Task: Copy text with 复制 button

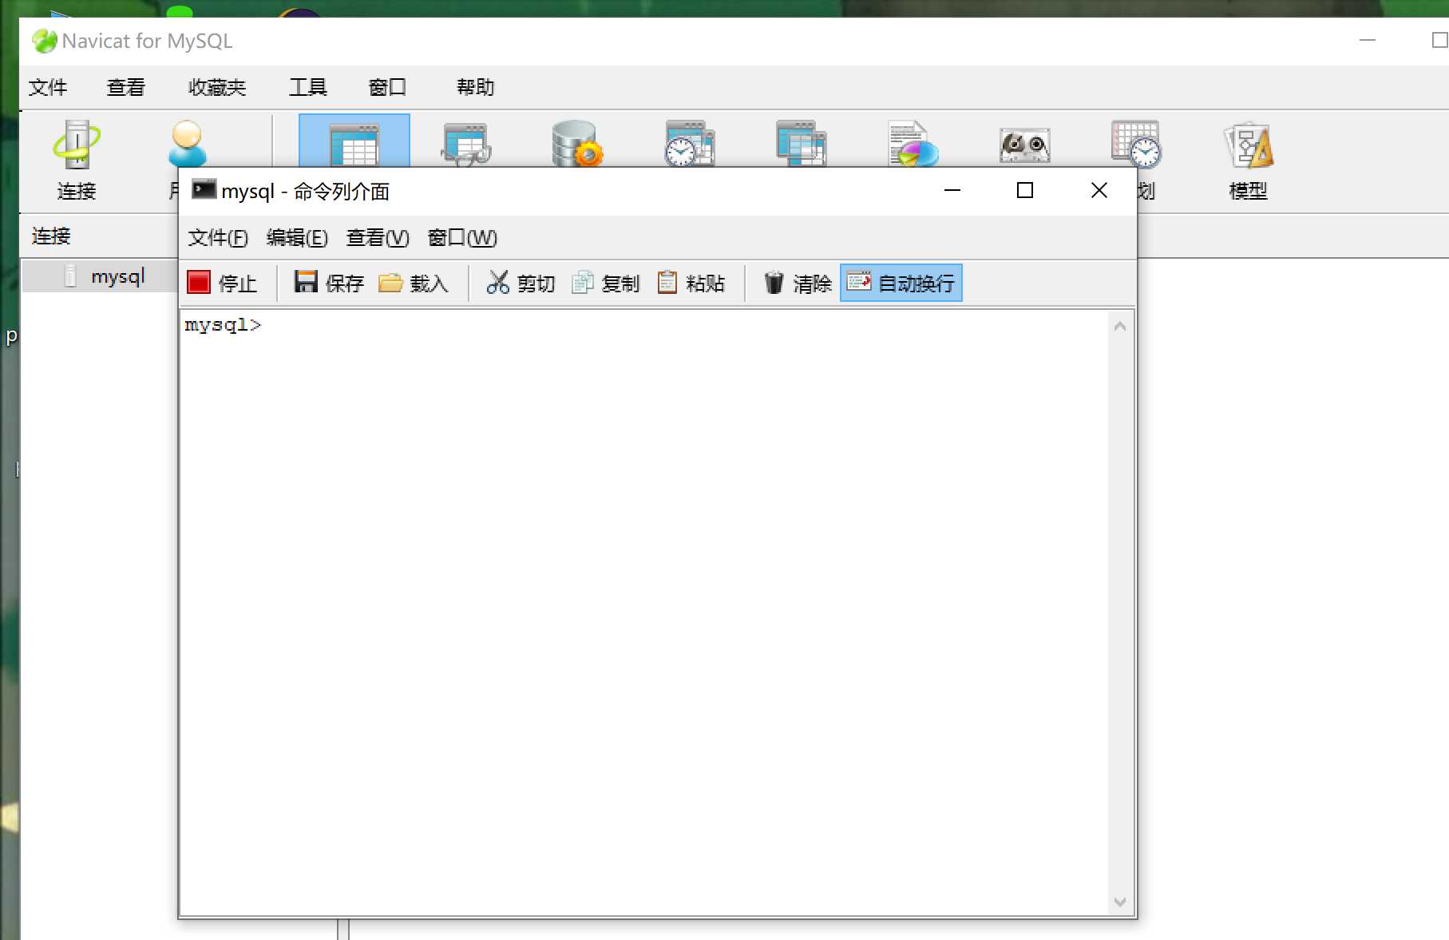Action: [605, 283]
